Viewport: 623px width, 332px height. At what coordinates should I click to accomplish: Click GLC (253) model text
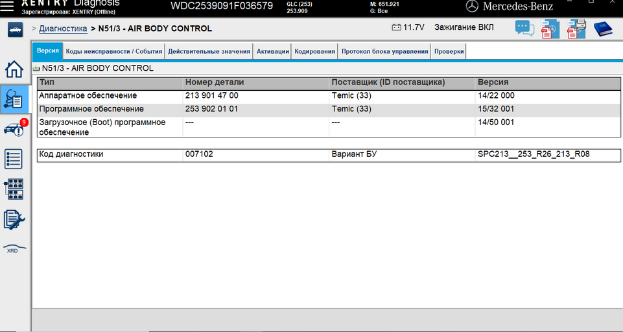(300, 4)
